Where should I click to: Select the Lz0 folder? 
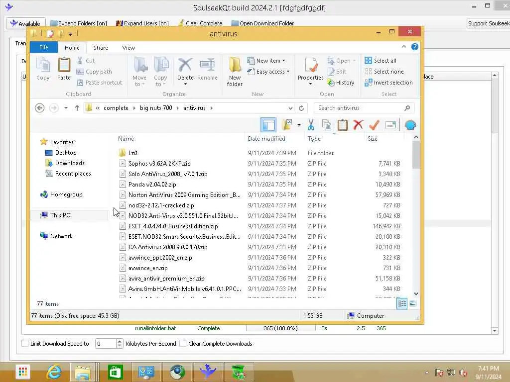pyautogui.click(x=132, y=153)
